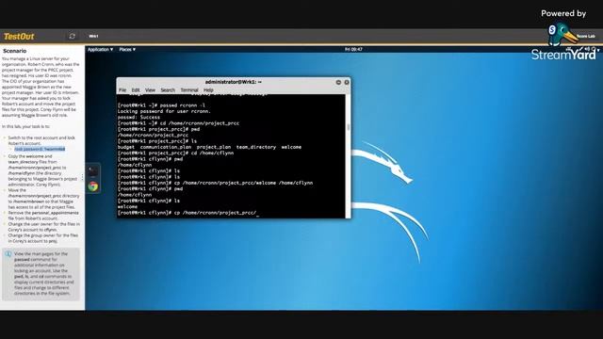Open the Places menu
The height and width of the screenshot is (339, 603).
click(127, 50)
